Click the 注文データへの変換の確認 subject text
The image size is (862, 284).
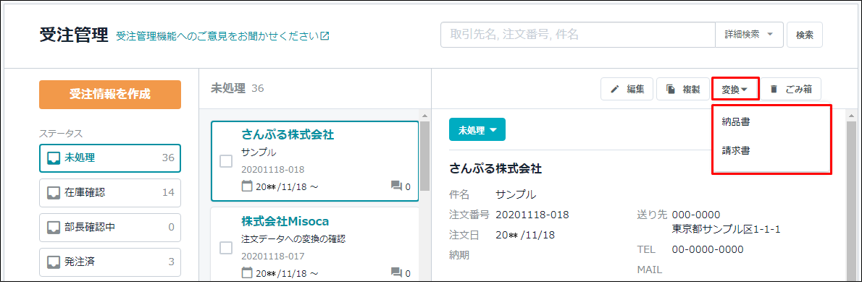pyautogui.click(x=293, y=240)
